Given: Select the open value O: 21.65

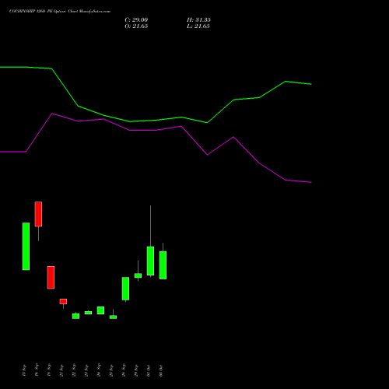Looking at the screenshot, I should click(136, 26).
